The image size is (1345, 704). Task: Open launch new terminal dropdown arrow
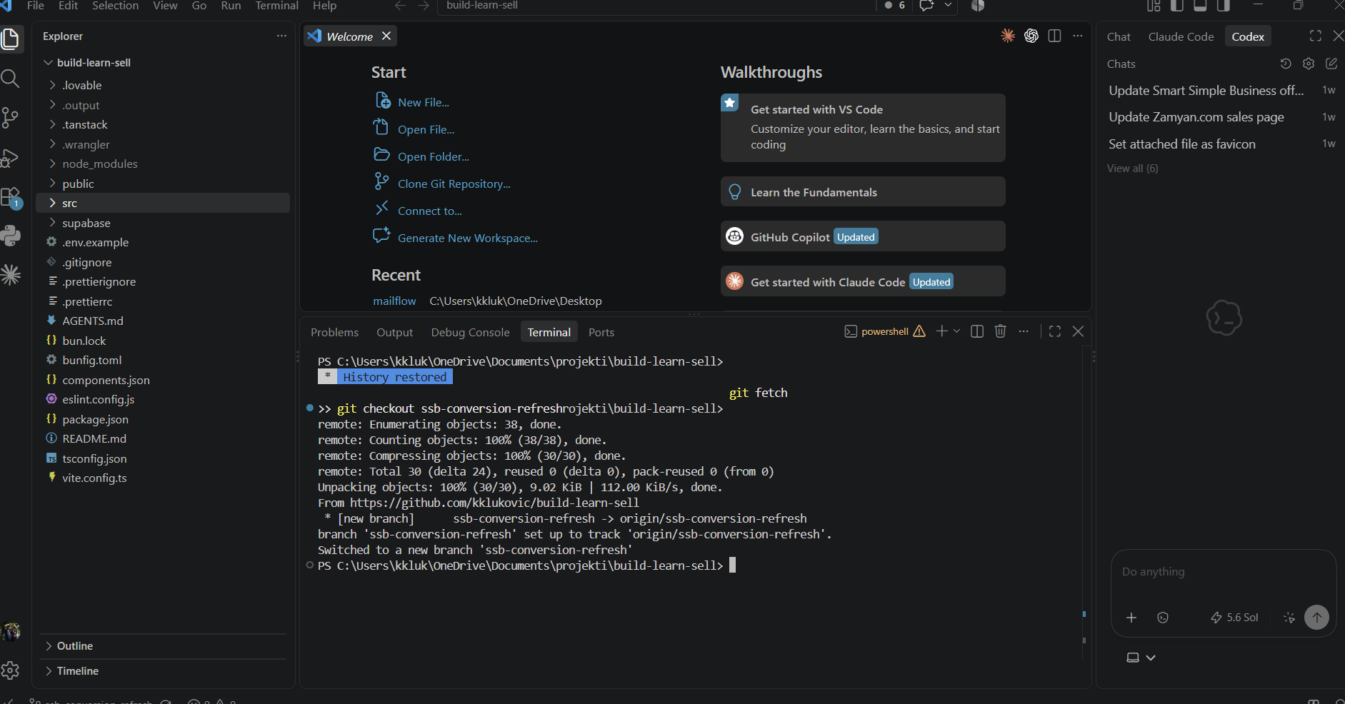[957, 331]
